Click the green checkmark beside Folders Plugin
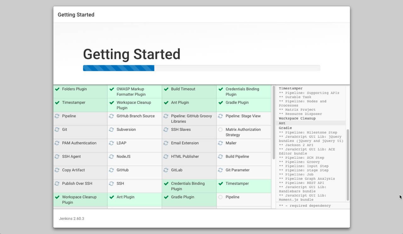 [x=57, y=89]
